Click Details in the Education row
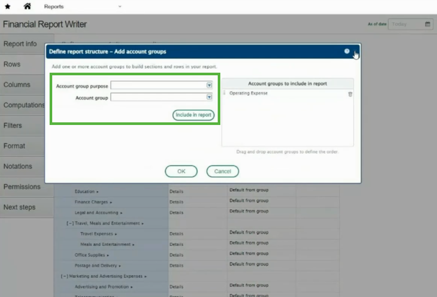 pos(176,191)
